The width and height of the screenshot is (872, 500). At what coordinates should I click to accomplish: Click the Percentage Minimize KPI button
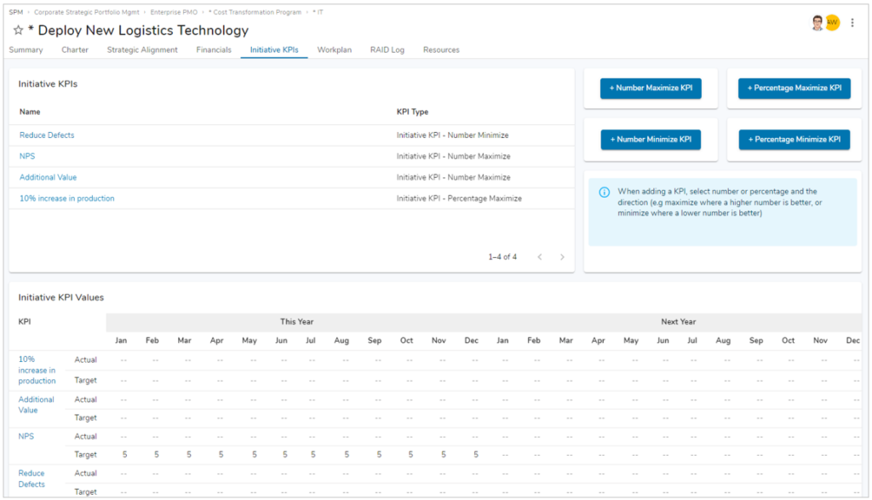tap(794, 138)
